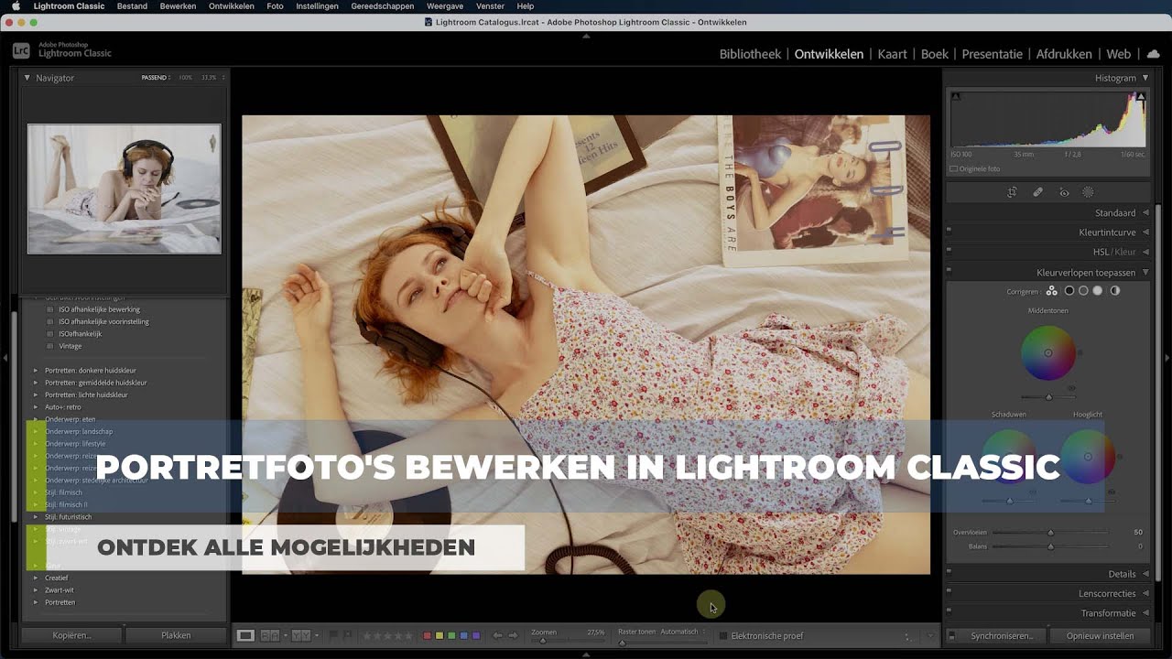Toggle before/after YY view
This screenshot has height=659, width=1172.
pos(301,635)
